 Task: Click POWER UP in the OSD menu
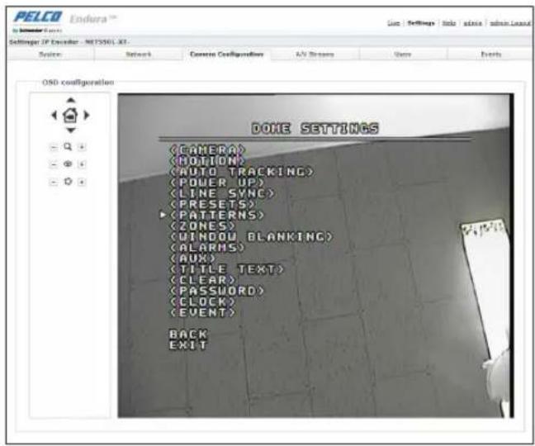tap(217, 183)
